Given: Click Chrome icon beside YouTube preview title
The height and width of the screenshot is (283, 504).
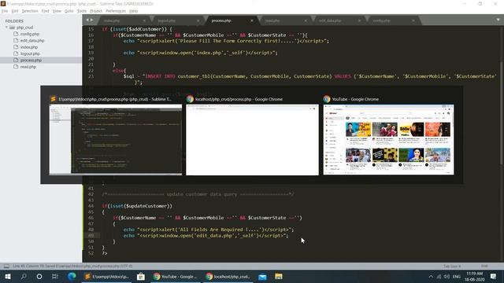Looking at the screenshot, I should tap(327, 99).
